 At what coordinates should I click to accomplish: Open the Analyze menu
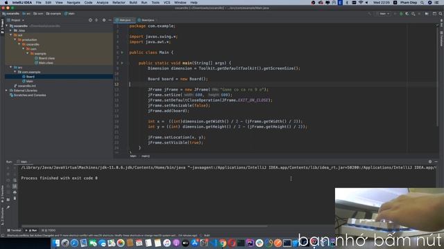click(x=102, y=3)
